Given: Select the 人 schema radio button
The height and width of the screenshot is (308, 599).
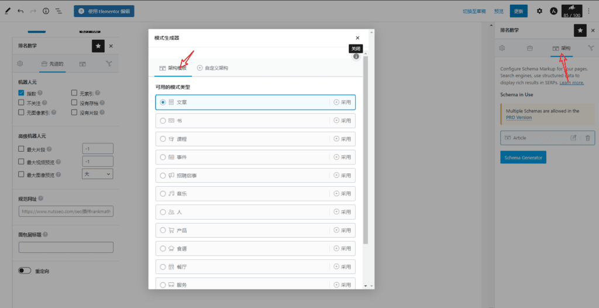Looking at the screenshot, I should click(163, 212).
